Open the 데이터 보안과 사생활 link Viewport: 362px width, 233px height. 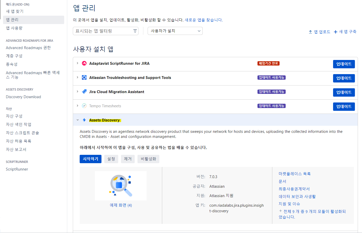pos(297,197)
